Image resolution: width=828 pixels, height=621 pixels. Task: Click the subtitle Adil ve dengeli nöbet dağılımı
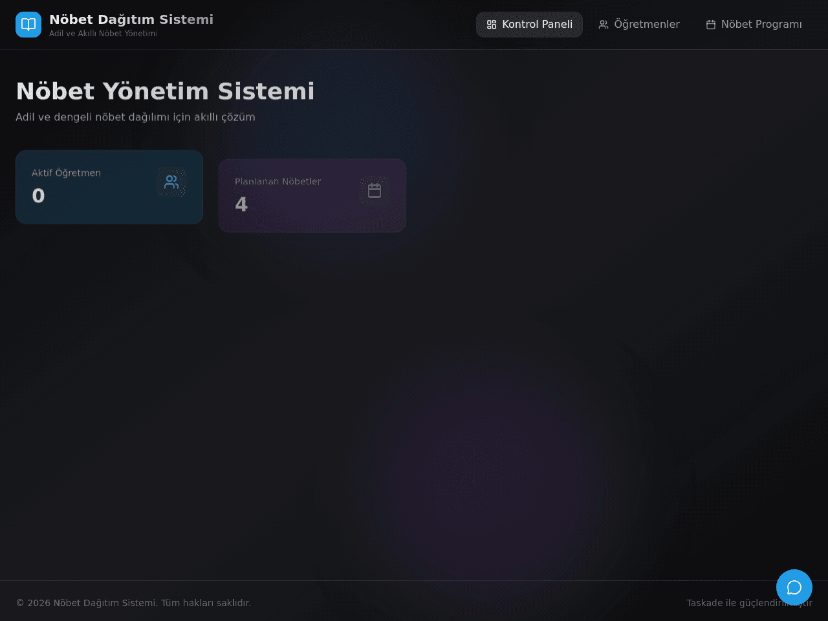(135, 117)
